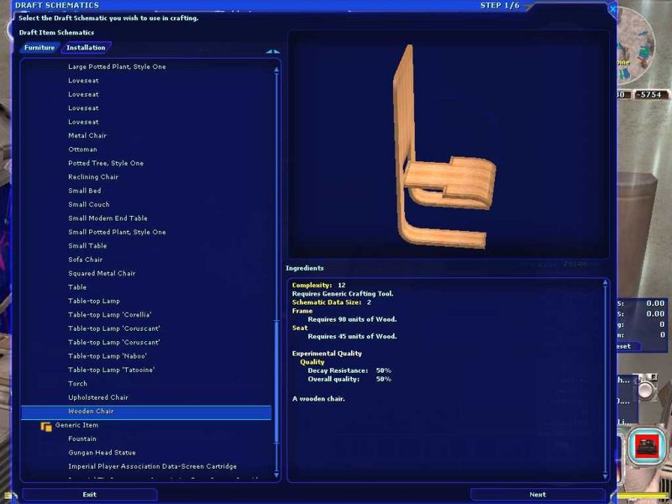The image size is (672, 504).
Task: Select the Furniture tab
Action: coord(39,48)
